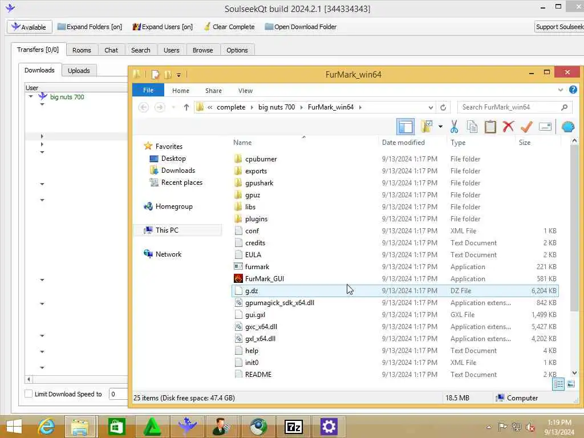The height and width of the screenshot is (438, 584).
Task: Open the quick access toolbar customize dropdown
Action: (x=179, y=75)
